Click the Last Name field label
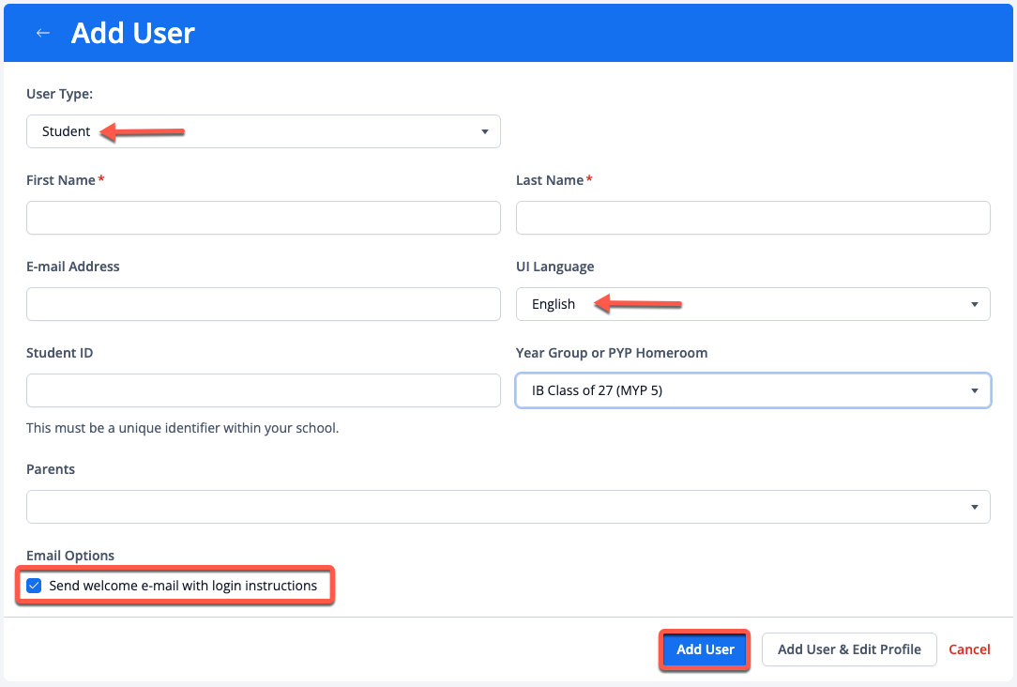The image size is (1017, 687). click(x=550, y=180)
